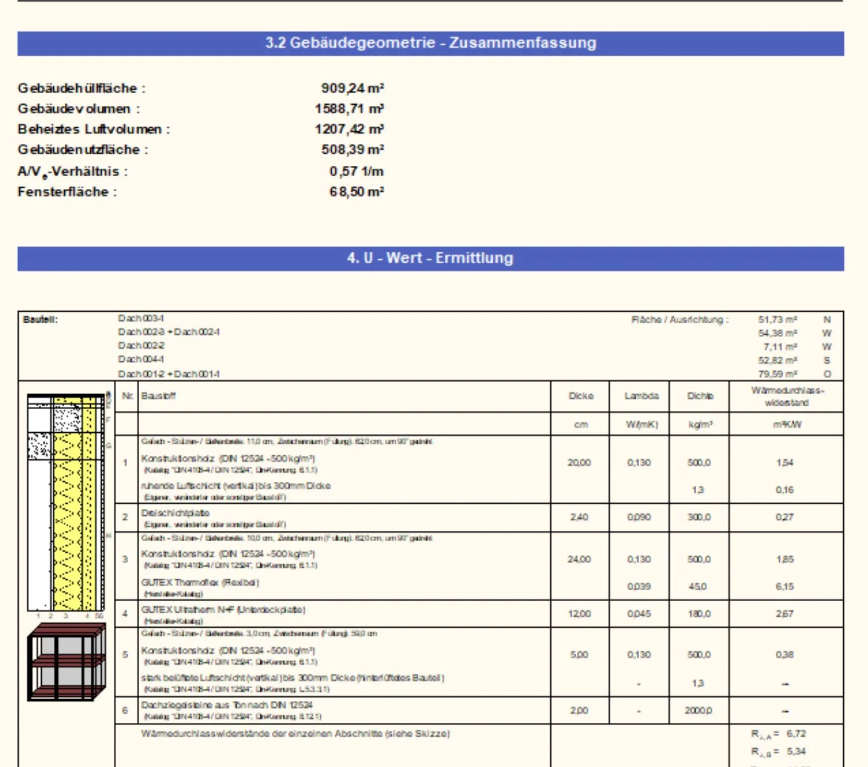Select the GUTEX Ultratherm N+F row

click(x=479, y=614)
